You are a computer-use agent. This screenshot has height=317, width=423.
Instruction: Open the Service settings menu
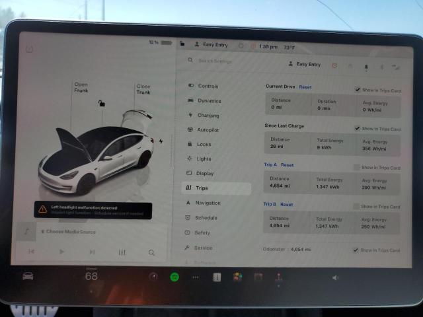(198, 248)
